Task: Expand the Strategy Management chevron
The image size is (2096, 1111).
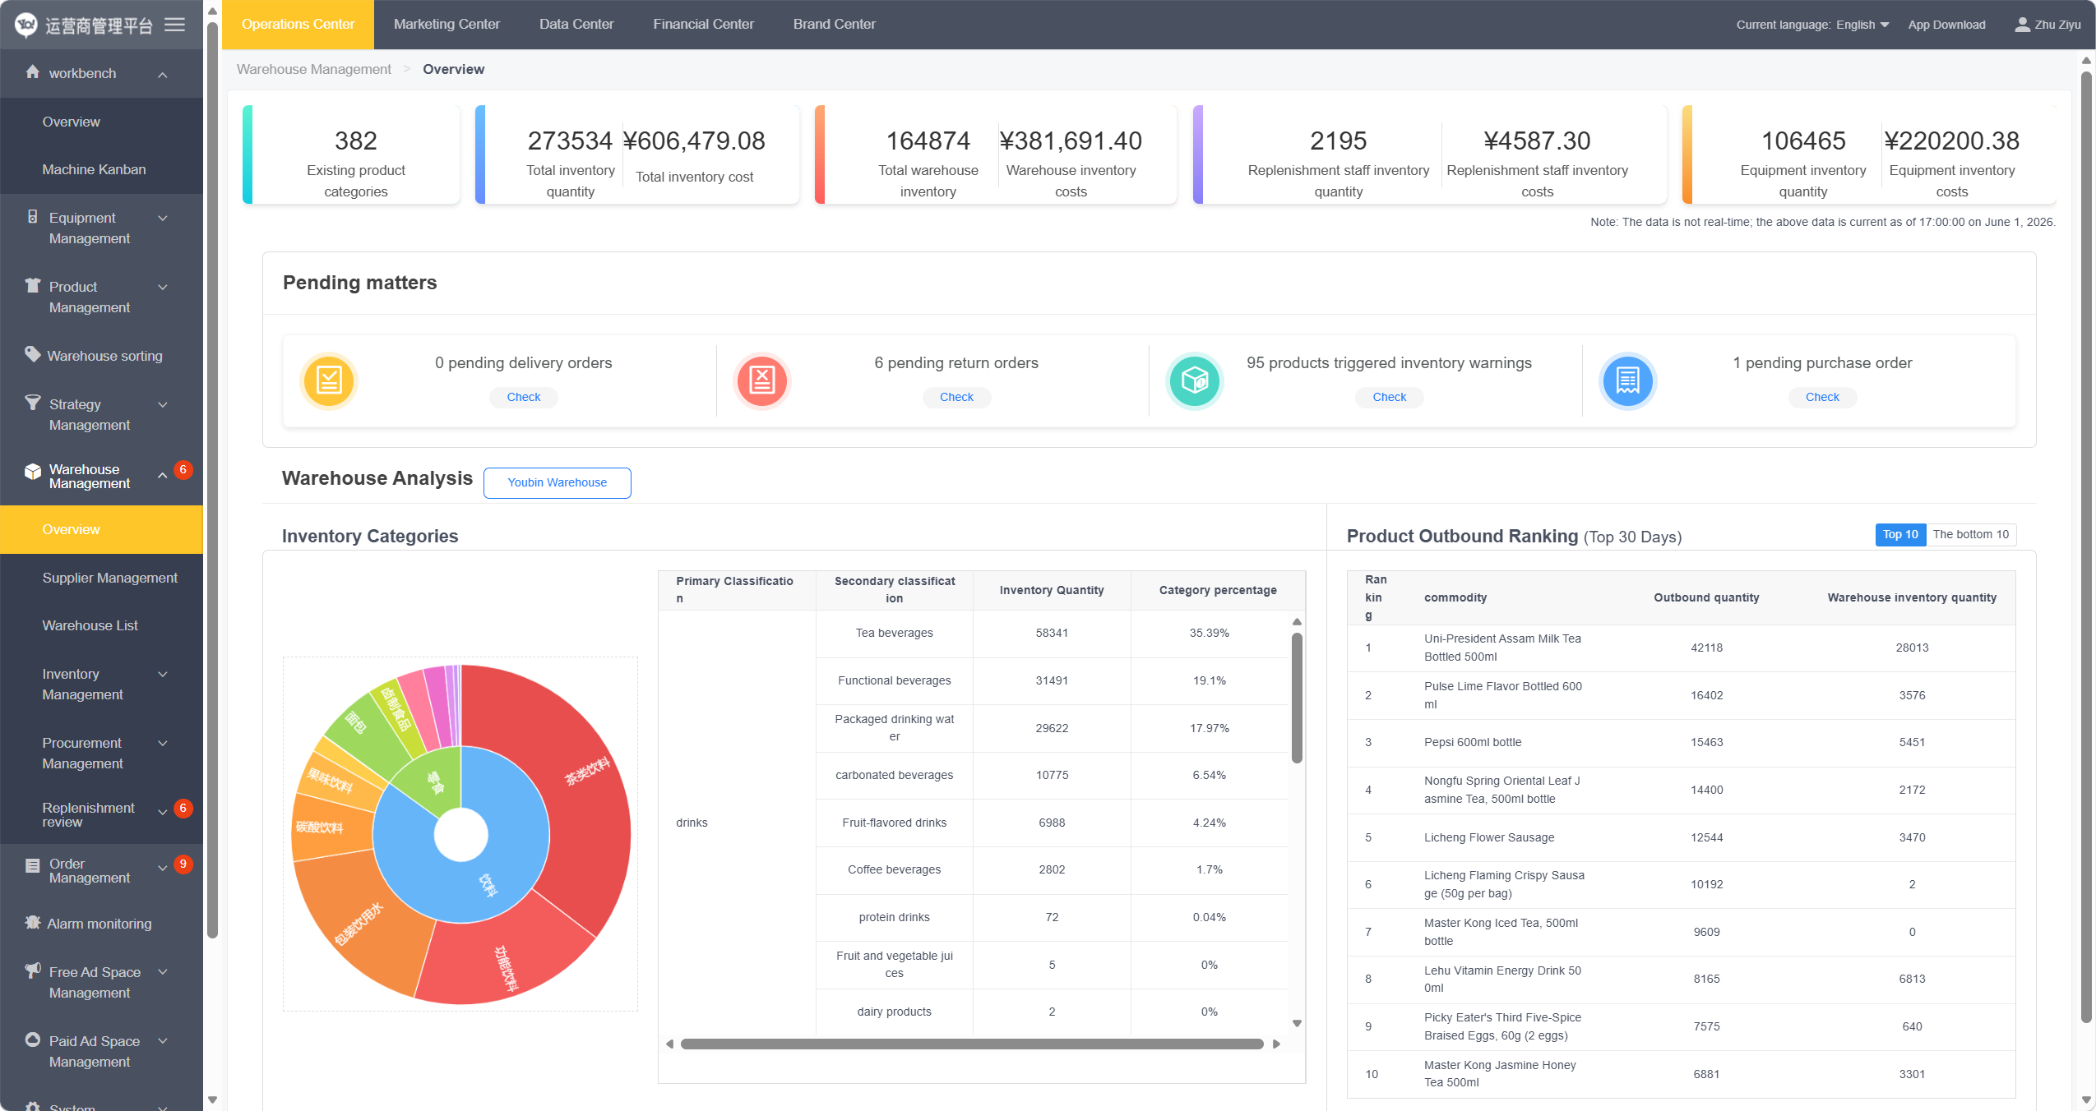Action: click(163, 404)
